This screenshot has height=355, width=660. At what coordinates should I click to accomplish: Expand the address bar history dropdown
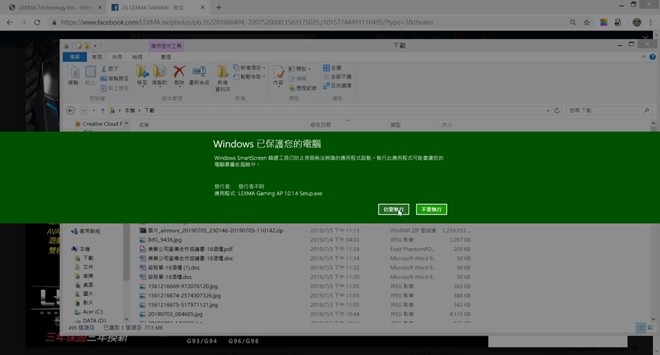click(547, 110)
